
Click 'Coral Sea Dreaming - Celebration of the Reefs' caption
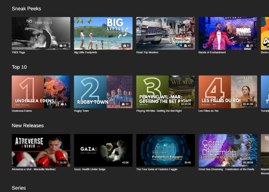click(x=226, y=170)
